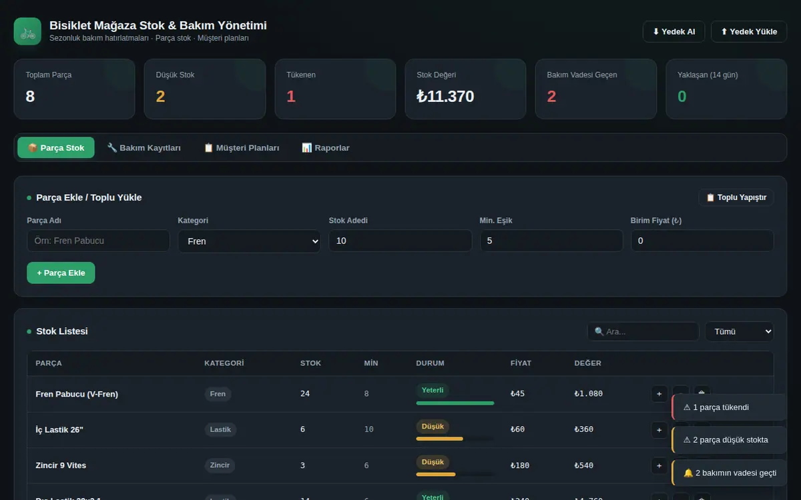Click the Birim Fiyat (₺) field
The width and height of the screenshot is (801, 500).
pyautogui.click(x=702, y=241)
